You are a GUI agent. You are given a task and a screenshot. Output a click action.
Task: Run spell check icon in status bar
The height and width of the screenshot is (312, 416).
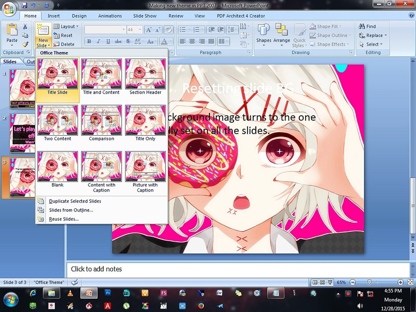coord(75,282)
